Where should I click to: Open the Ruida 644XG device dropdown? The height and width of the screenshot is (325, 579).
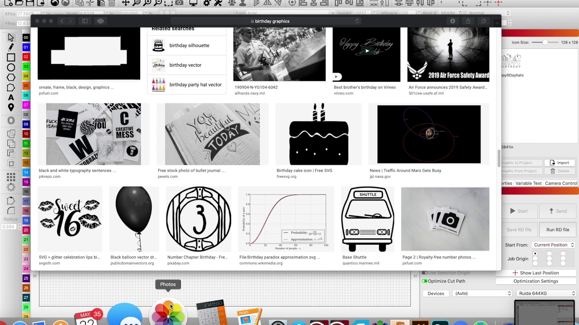coord(546,293)
